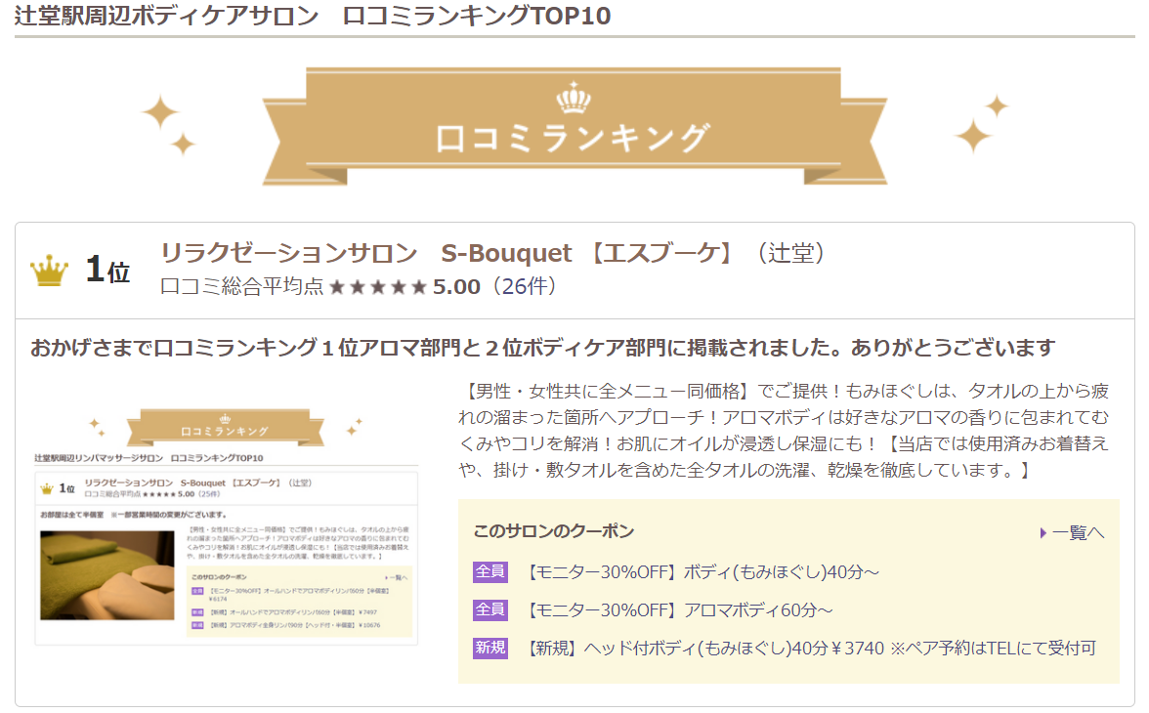Click the 一覧へ coupon list link
The height and width of the screenshot is (713, 1149).
[1078, 532]
